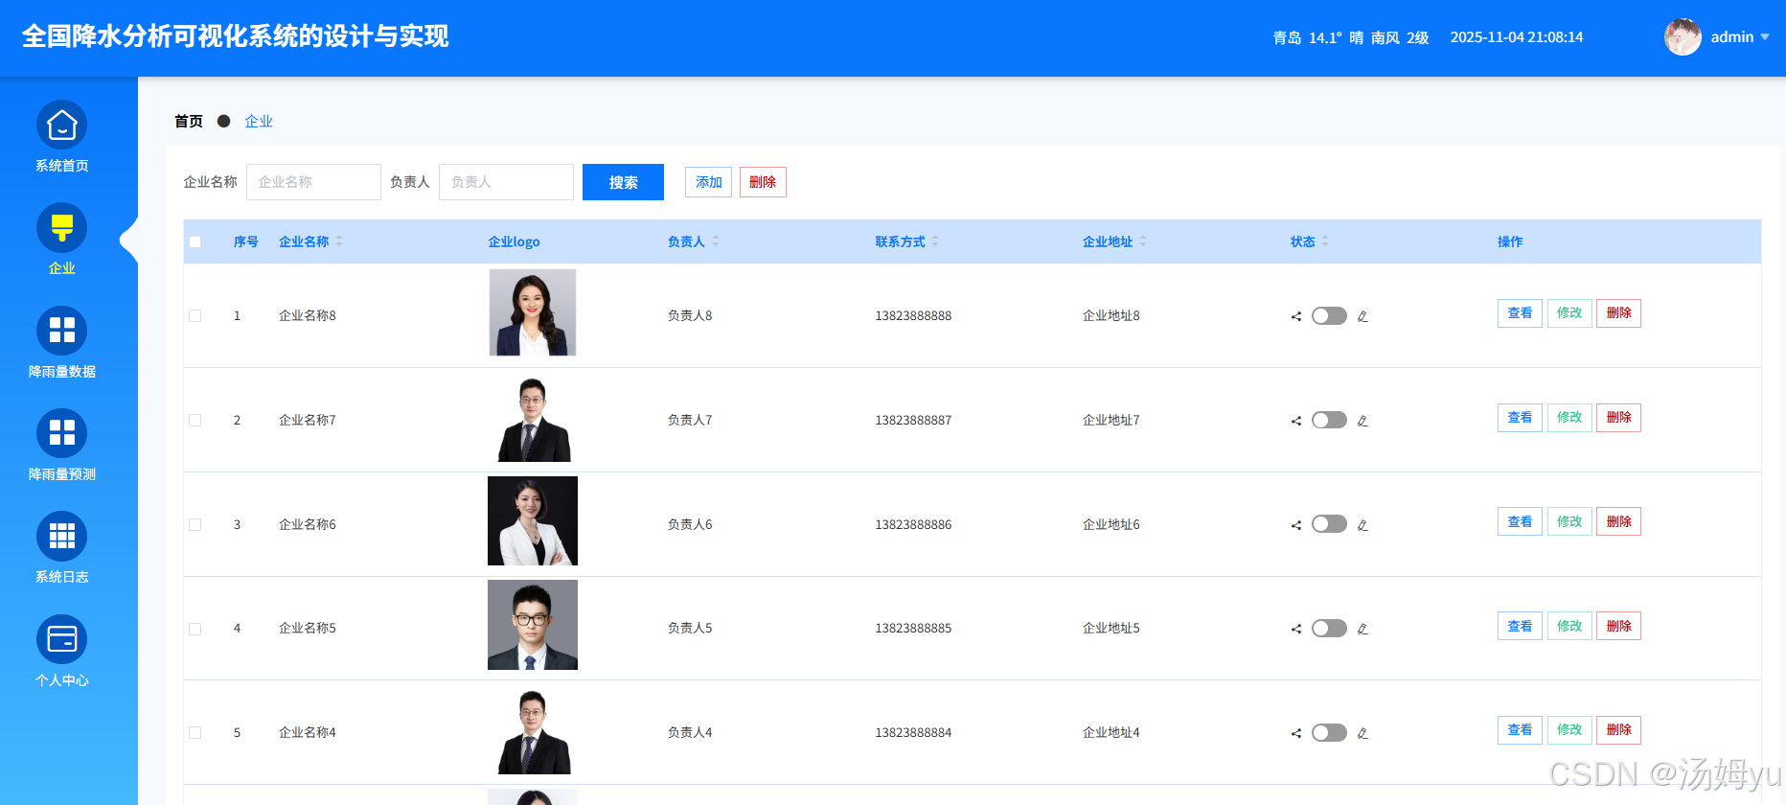Check the row checkbox for 企业名称4

(195, 733)
